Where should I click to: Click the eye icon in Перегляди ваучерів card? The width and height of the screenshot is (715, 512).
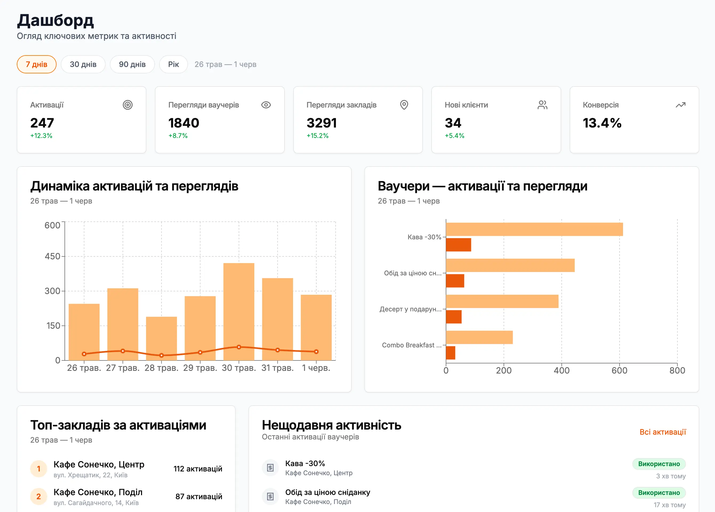266,105
